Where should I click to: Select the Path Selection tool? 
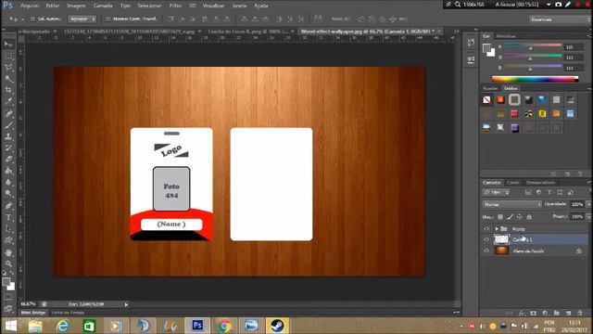pos(8,229)
